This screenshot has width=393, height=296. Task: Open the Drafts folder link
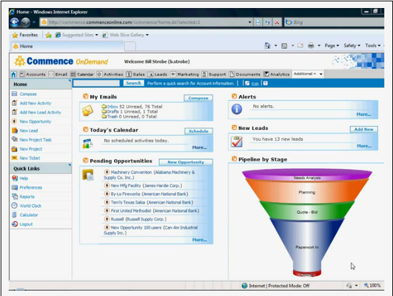click(113, 111)
